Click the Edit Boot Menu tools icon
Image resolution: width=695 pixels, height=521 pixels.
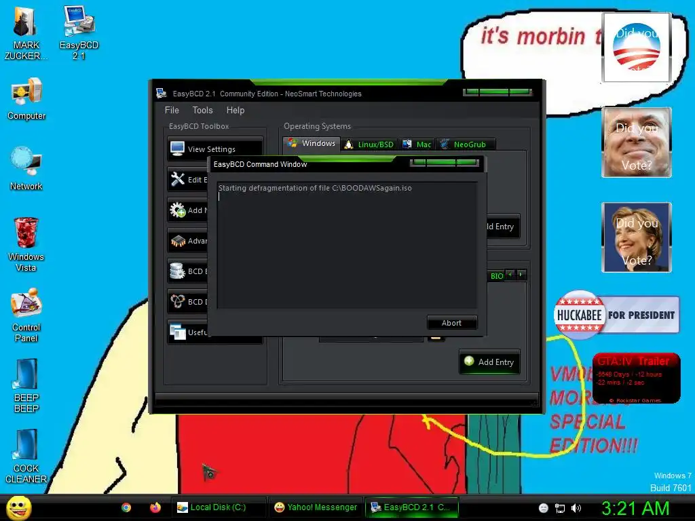point(177,179)
